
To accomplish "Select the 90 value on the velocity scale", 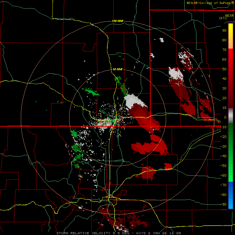I will pos(224,31).
